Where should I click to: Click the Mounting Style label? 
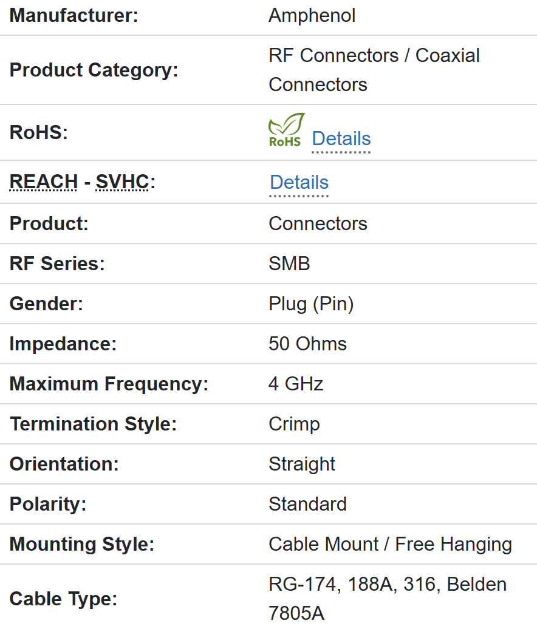[x=82, y=544]
